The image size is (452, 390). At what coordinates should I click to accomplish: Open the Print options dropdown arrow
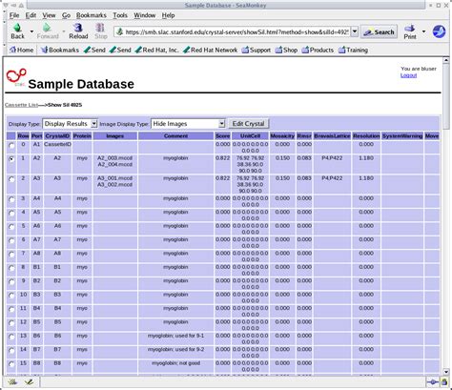click(423, 31)
